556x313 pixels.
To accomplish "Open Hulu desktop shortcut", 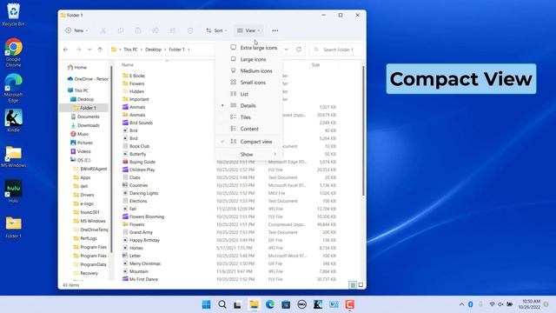I will pyautogui.click(x=13, y=191).
